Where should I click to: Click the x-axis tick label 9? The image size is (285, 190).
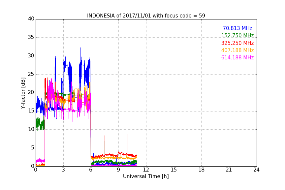(118, 170)
